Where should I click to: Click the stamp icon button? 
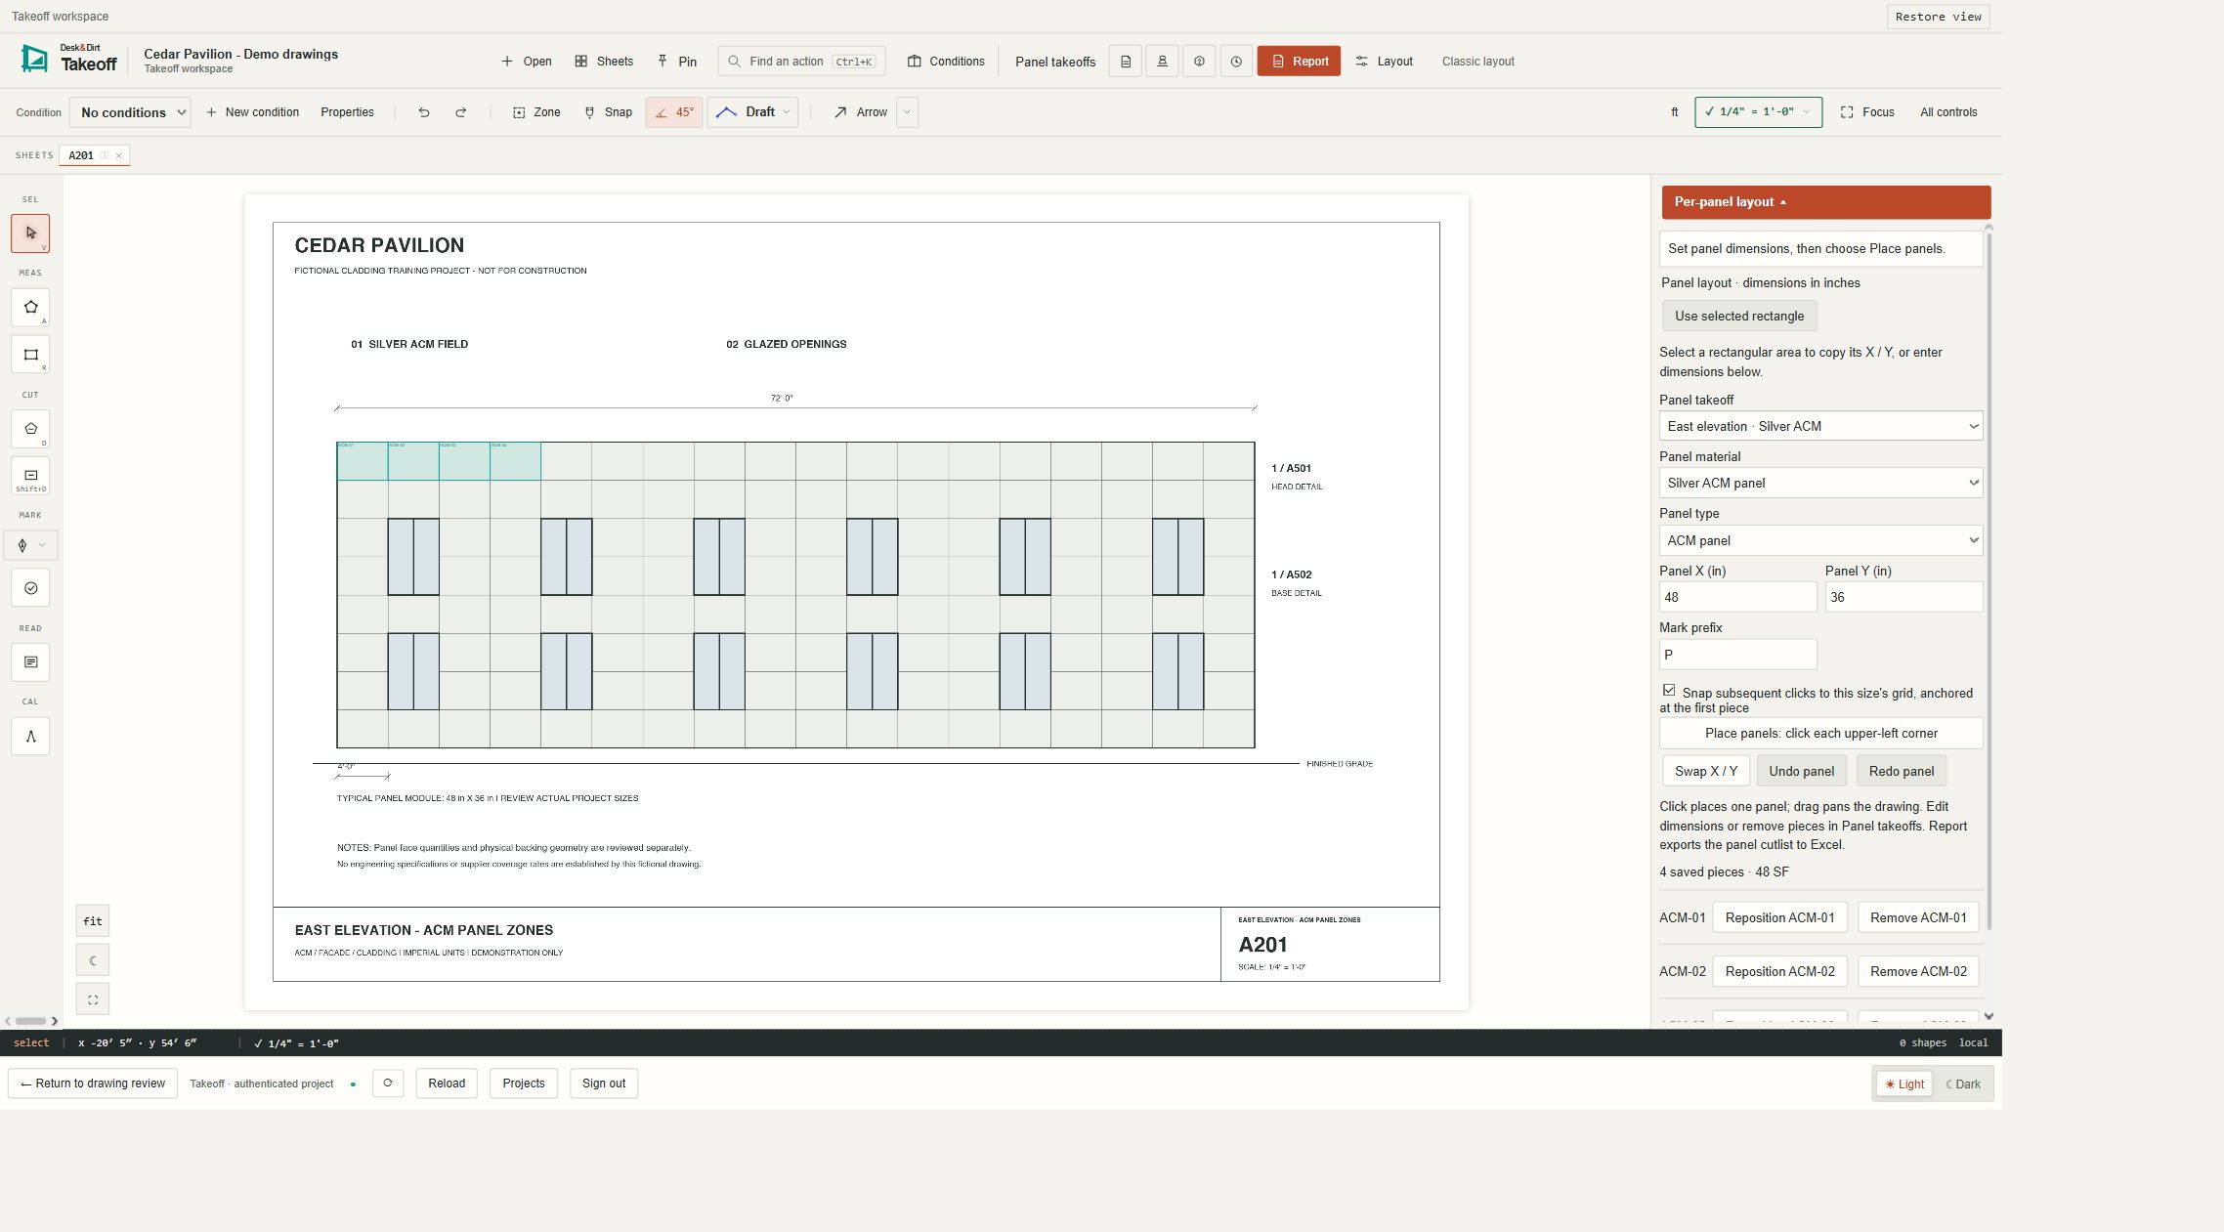(1162, 62)
